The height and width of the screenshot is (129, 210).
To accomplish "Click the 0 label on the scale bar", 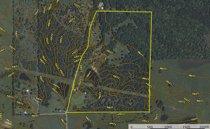I will 132,127.
